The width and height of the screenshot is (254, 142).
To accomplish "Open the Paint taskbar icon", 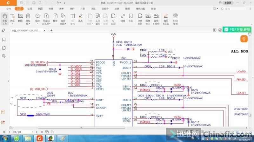I will (x=62, y=139).
